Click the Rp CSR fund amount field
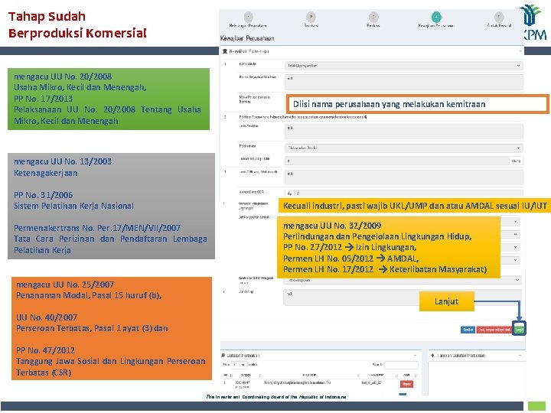This screenshot has height=413, width=551. coord(408,193)
